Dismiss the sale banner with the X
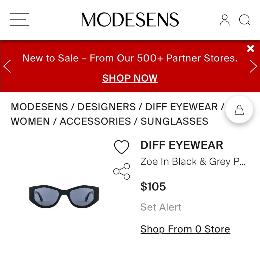 pos(251,48)
